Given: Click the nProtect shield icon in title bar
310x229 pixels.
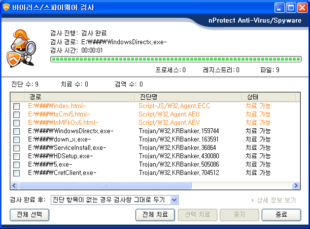Looking at the screenshot, I should pos(6,8).
